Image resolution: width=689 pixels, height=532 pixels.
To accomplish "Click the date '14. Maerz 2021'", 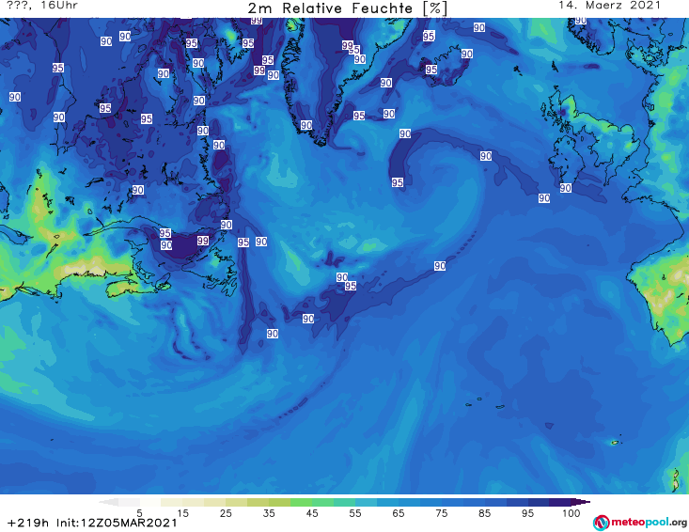I will pyautogui.click(x=609, y=6).
